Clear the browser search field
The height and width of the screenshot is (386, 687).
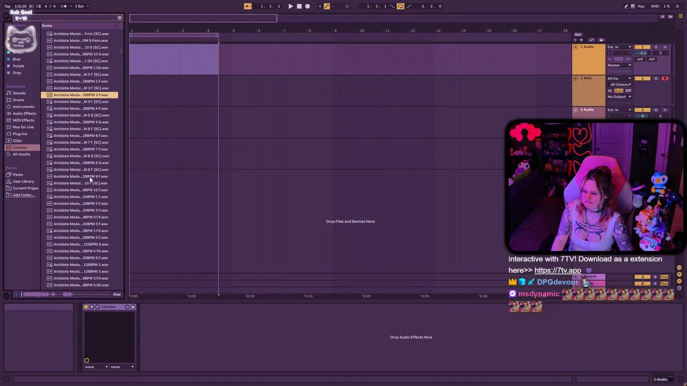coord(120,18)
